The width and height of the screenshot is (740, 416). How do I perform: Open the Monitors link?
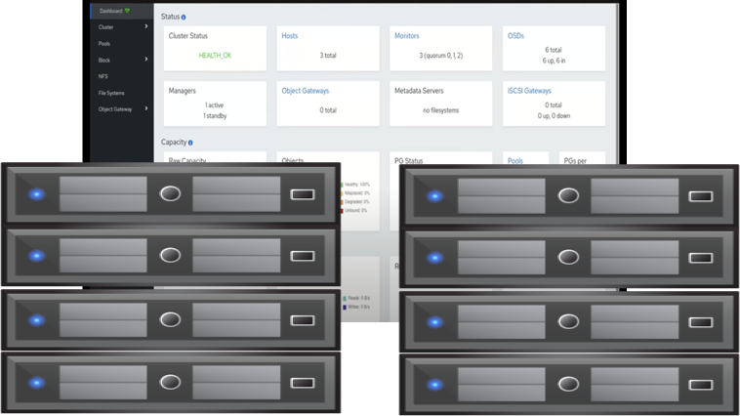pyautogui.click(x=406, y=36)
